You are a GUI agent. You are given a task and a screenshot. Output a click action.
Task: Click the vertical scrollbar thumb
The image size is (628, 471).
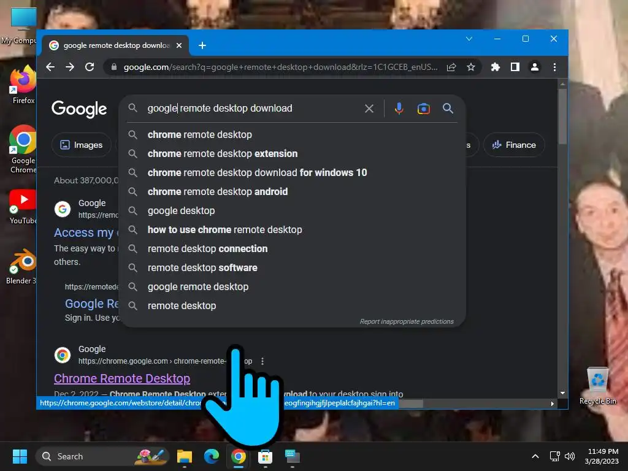coord(562,116)
